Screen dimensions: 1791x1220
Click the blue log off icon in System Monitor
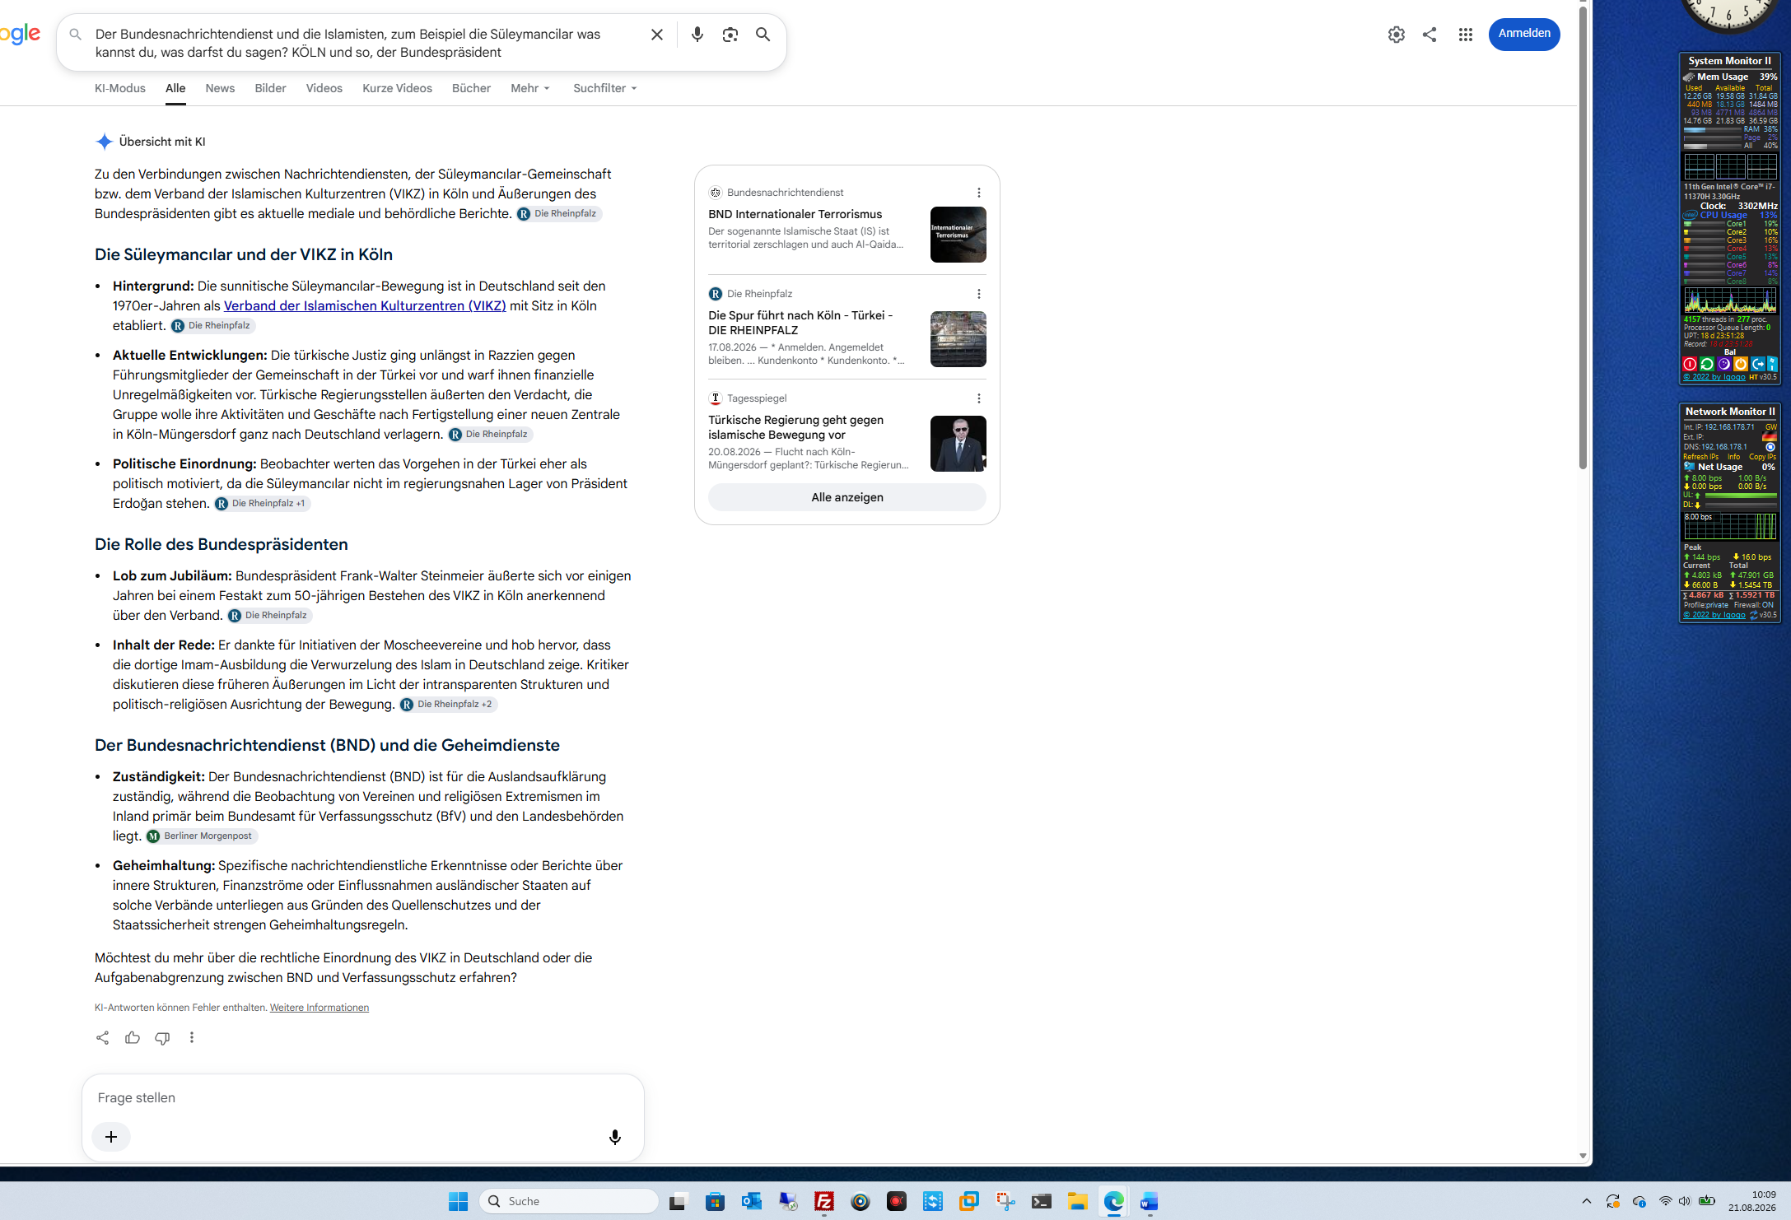pyautogui.click(x=1758, y=364)
